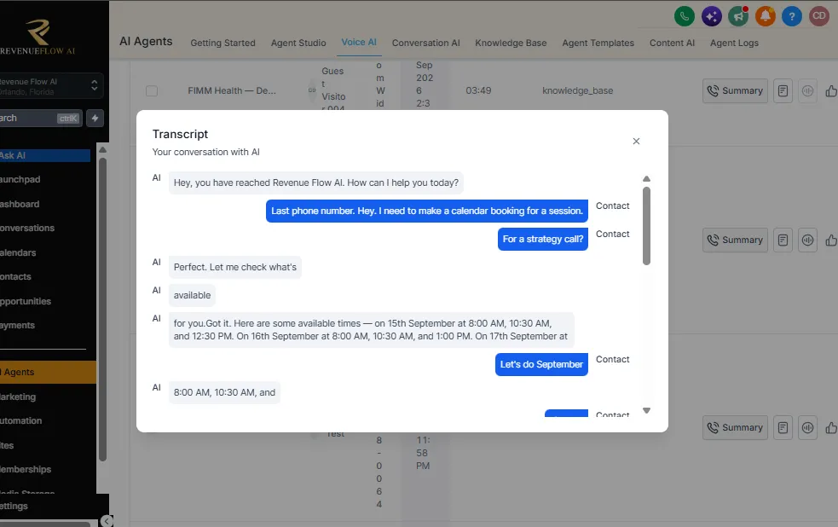838x527 pixels.
Task: Play recording icon in the bottom row
Action: [x=807, y=427]
